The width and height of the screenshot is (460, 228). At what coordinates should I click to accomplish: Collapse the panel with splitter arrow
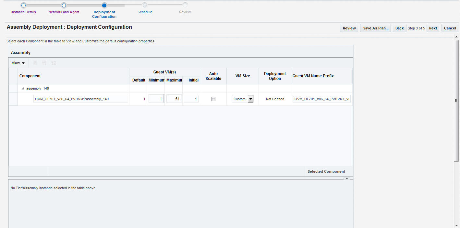pyautogui.click(x=347, y=178)
